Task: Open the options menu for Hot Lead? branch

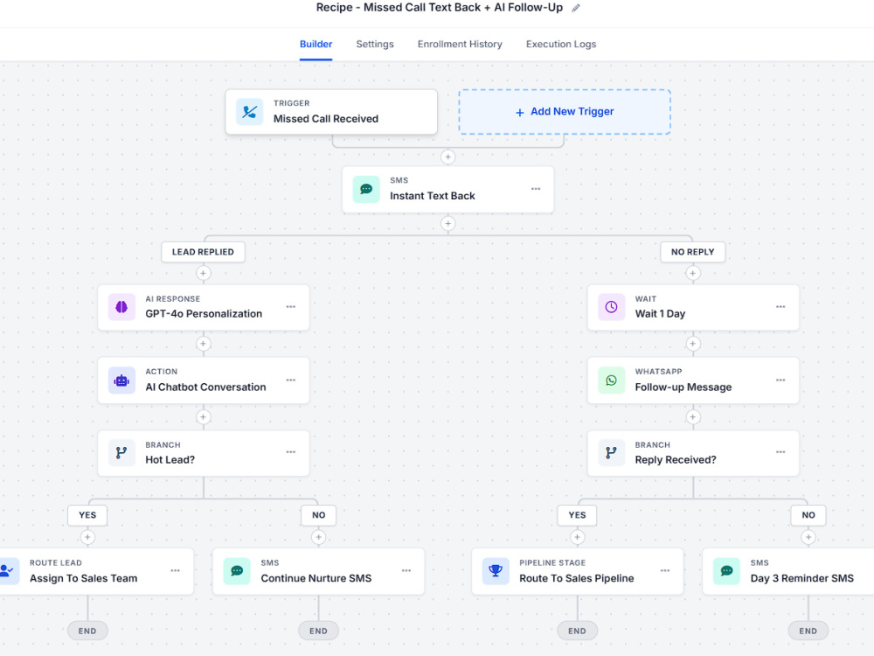Action: 291,452
